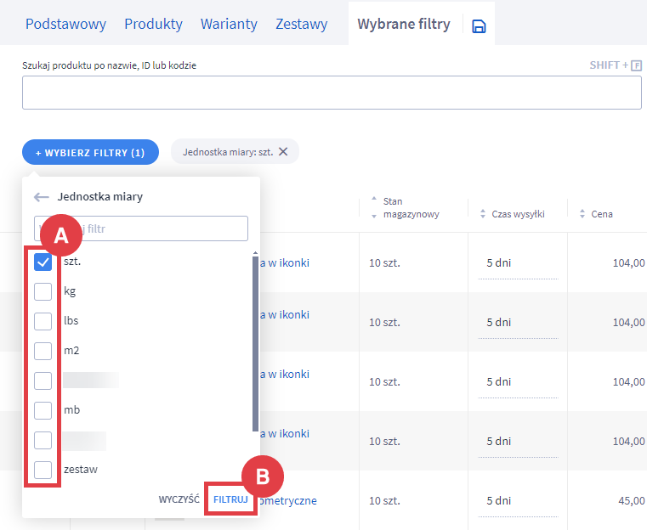The width and height of the screenshot is (647, 530).
Task: Go back using arrow next to Jednostka miary
Action: 42,197
